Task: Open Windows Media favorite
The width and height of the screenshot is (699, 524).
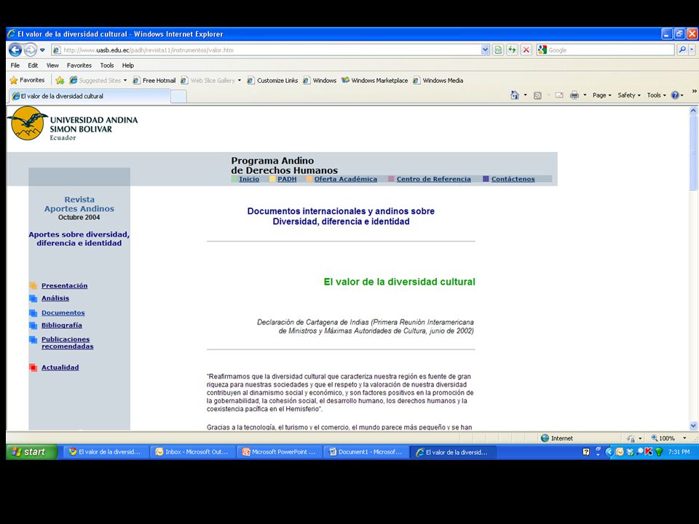Action: coord(438,80)
